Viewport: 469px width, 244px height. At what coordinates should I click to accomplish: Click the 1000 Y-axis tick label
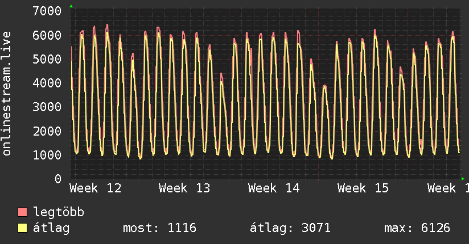tap(47, 155)
